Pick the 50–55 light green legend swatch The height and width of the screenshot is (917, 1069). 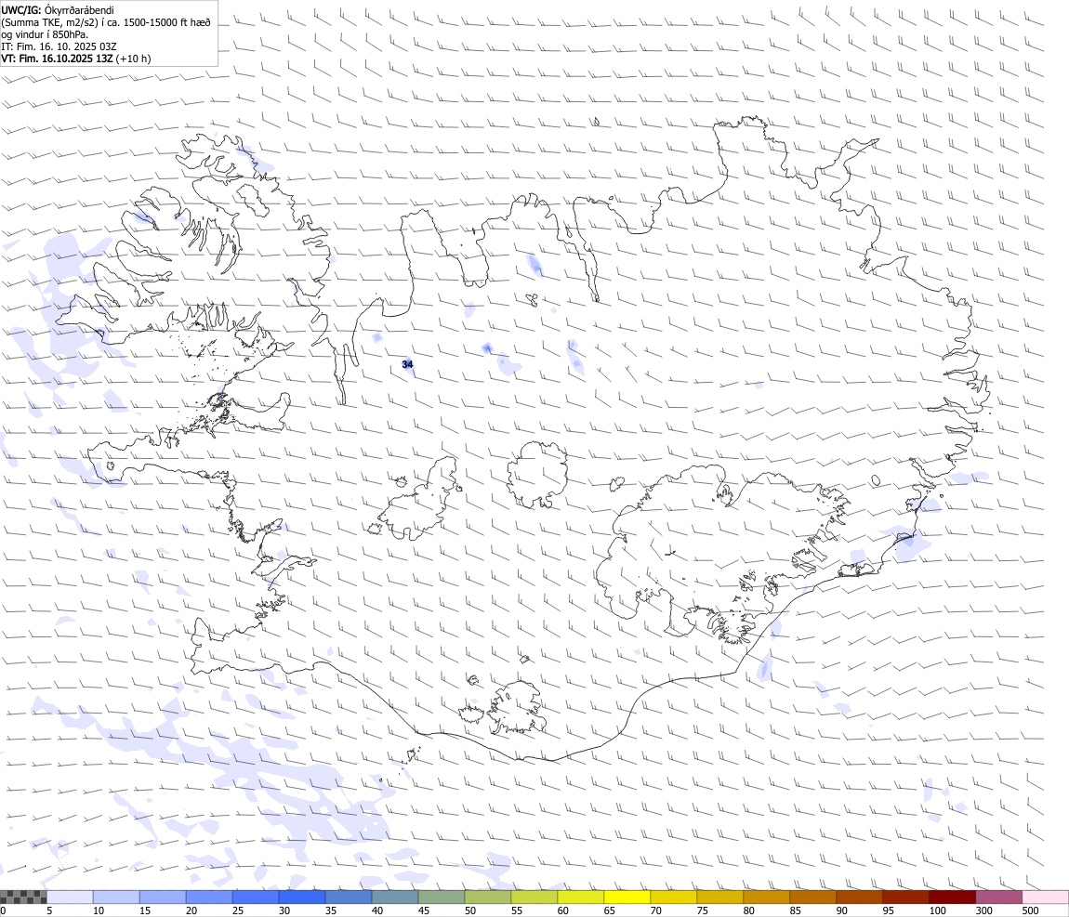tap(487, 897)
